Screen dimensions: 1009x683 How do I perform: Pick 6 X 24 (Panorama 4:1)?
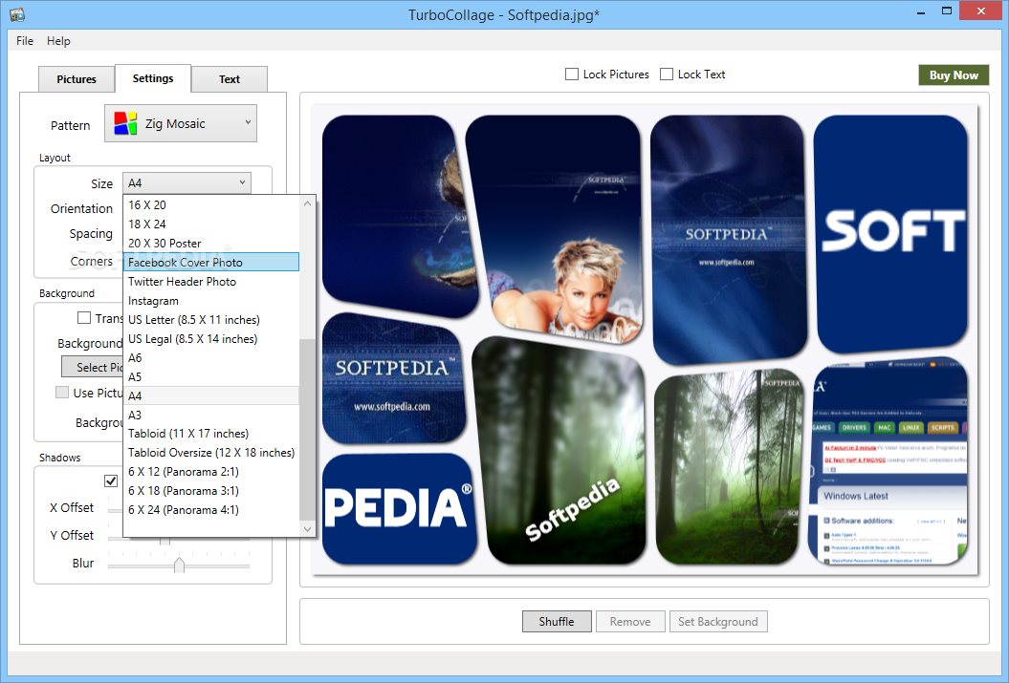coord(211,510)
